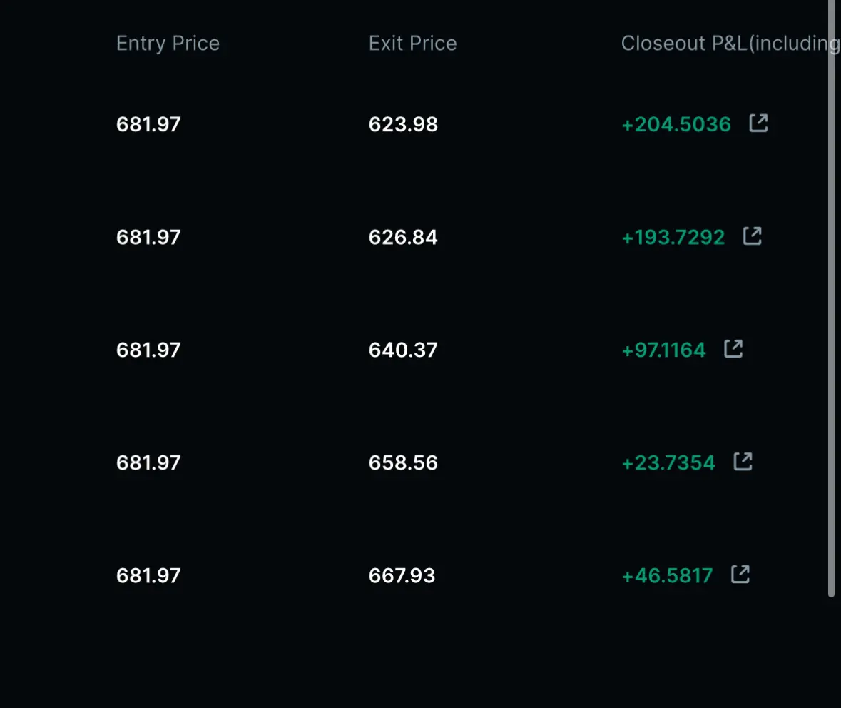Click the Closeout P&L column header
This screenshot has height=708, width=841.
click(x=728, y=44)
